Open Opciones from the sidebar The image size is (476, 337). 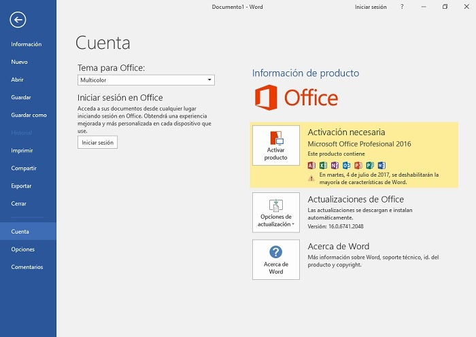22,249
